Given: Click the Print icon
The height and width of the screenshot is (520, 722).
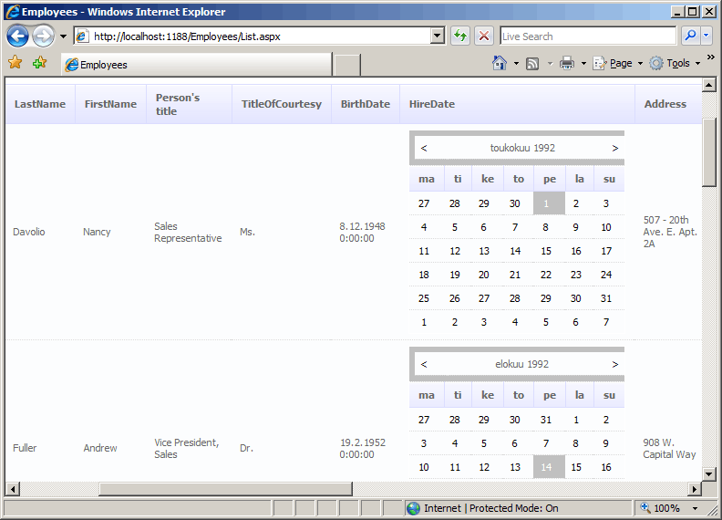Looking at the screenshot, I should 567,63.
